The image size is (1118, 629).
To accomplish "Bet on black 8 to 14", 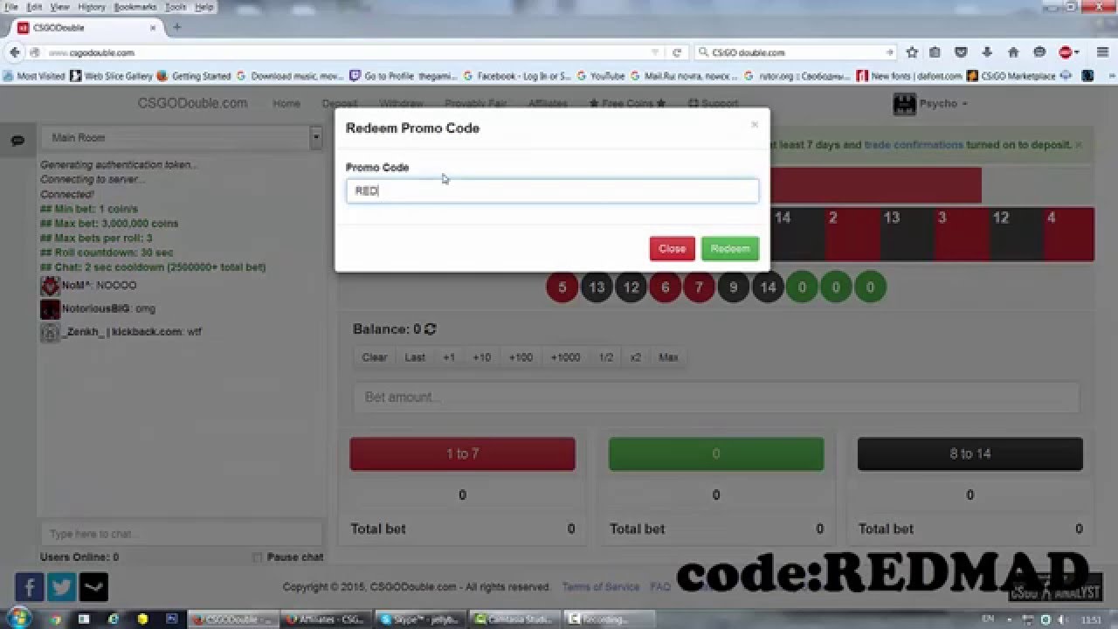I will [970, 454].
